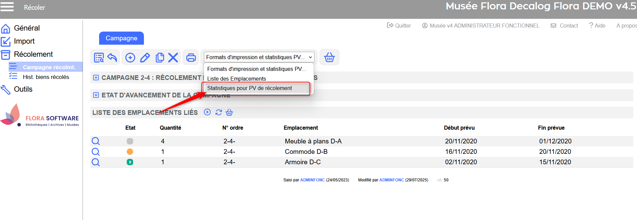Click the toolbar basket icon
The width and height of the screenshot is (637, 220).
329,57
